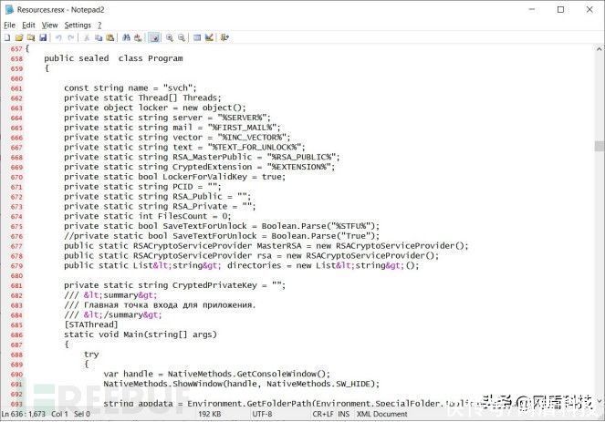Click the Browse files toolbar icon
The image size is (605, 422).
pyautogui.click(x=31, y=37)
